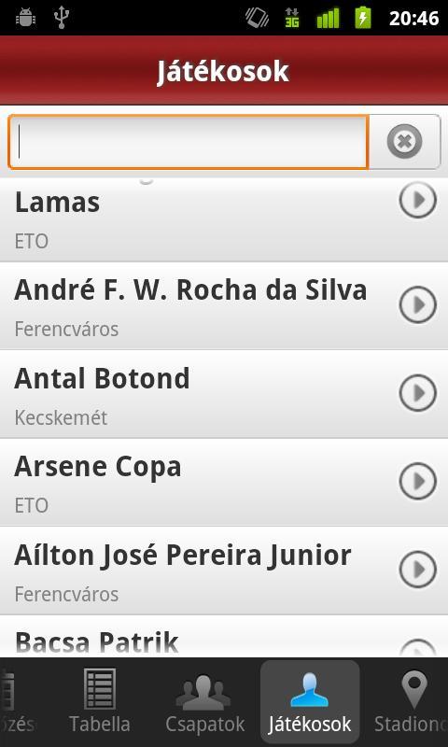
Task: Tap the Lamas ETO list item
Action: (x=224, y=219)
